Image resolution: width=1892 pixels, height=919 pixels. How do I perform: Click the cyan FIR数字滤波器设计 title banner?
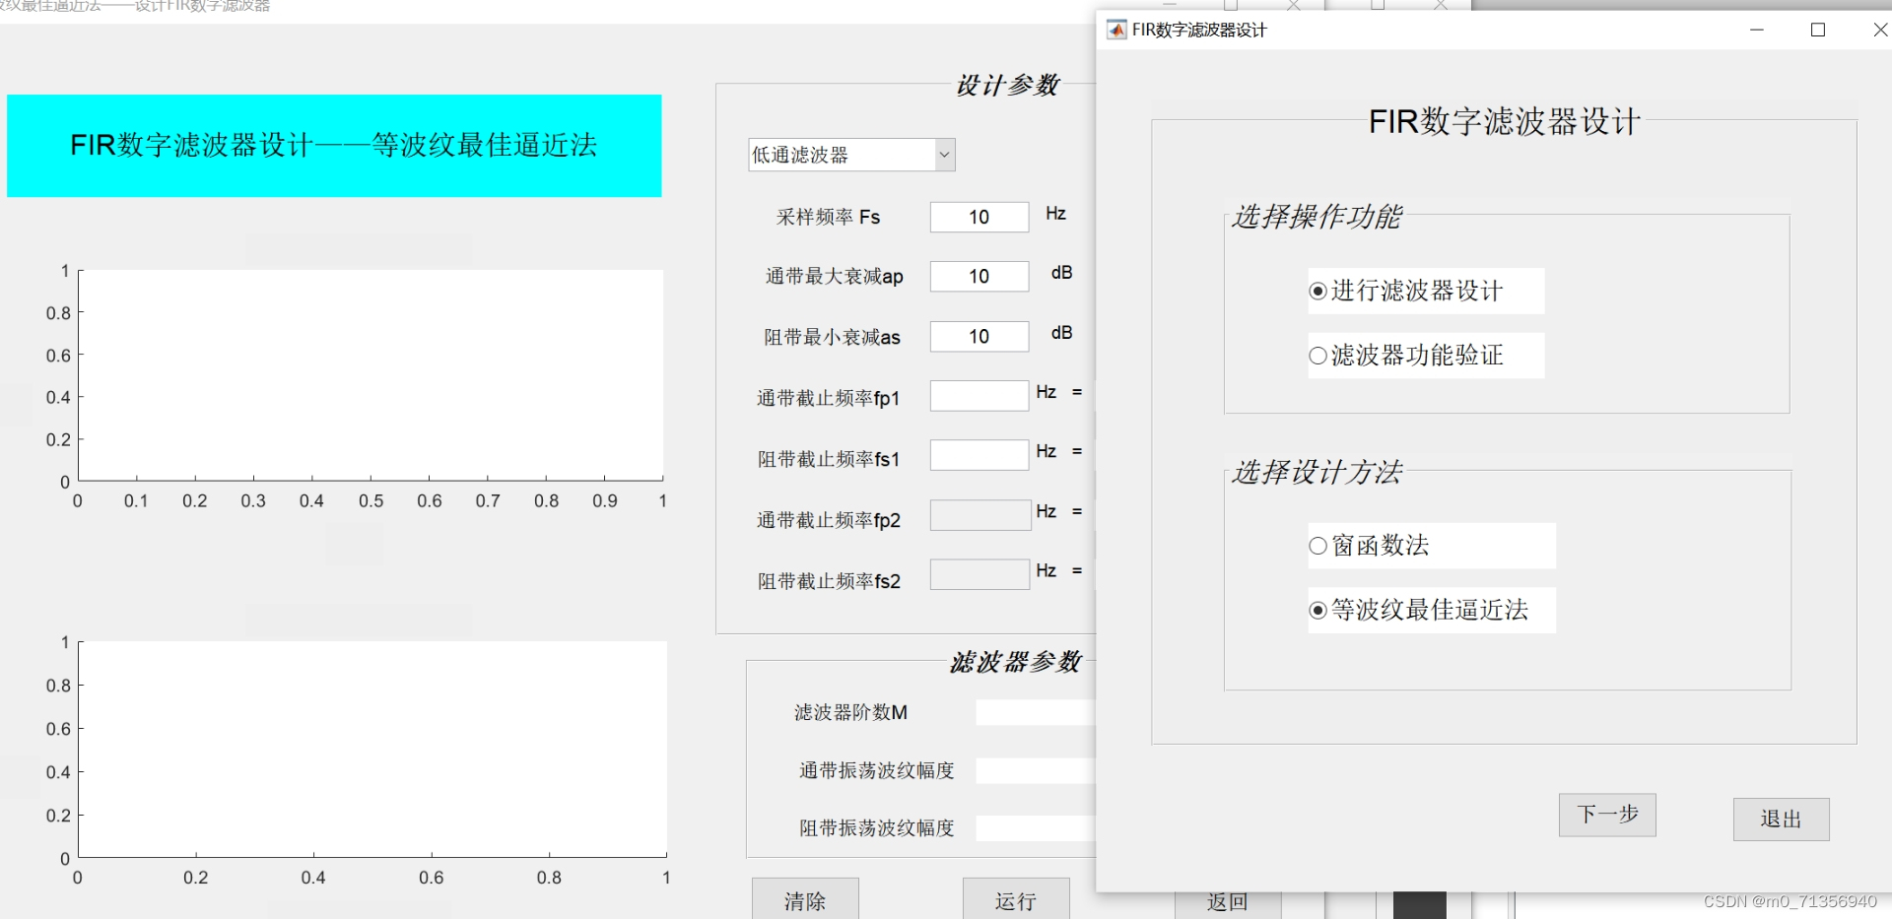click(x=334, y=145)
